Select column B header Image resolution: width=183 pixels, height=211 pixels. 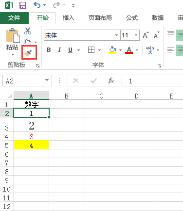(67, 96)
